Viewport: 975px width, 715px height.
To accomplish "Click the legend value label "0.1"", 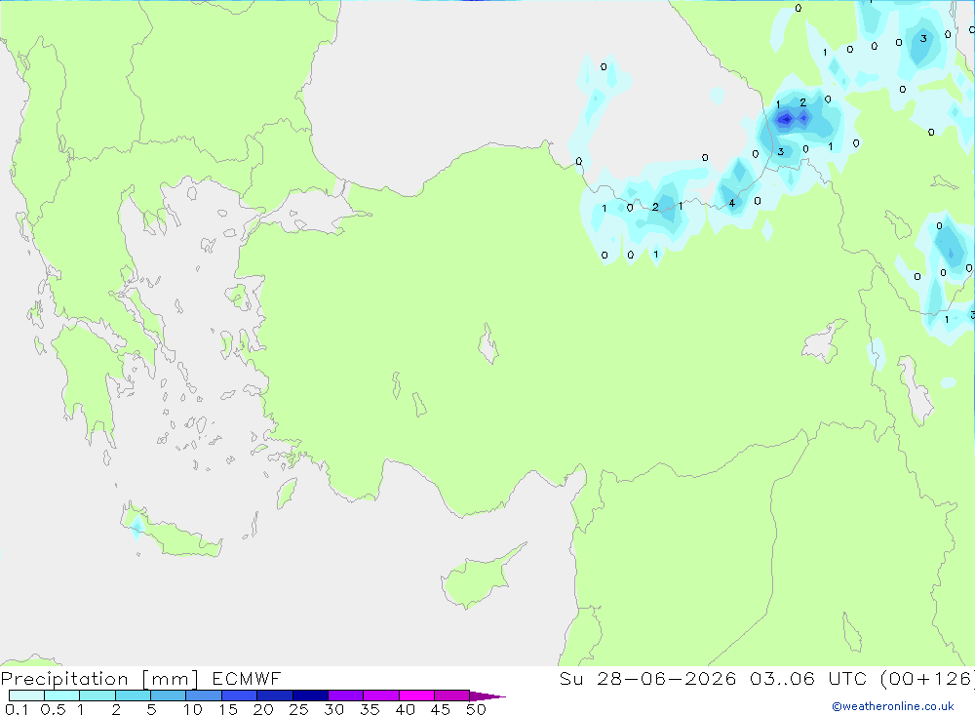I will click(x=17, y=709).
